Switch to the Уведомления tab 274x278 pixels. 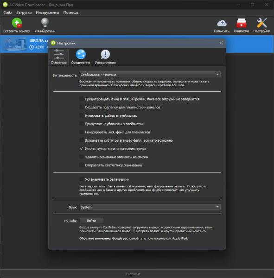(x=105, y=57)
